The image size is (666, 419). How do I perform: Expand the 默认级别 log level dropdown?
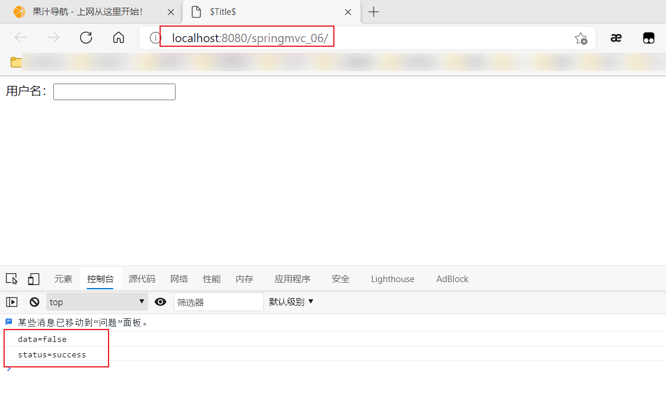pyautogui.click(x=291, y=302)
